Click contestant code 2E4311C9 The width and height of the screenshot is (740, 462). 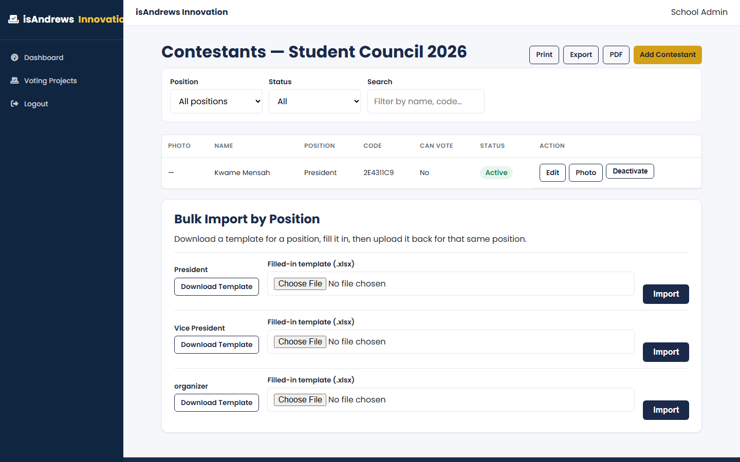(x=379, y=172)
